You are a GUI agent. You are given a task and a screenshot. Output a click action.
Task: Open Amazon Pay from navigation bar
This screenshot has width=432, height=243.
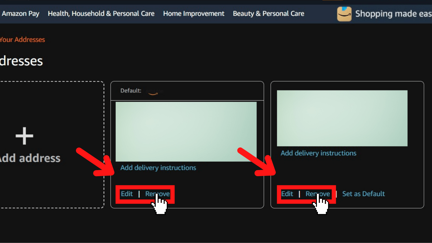tap(20, 14)
